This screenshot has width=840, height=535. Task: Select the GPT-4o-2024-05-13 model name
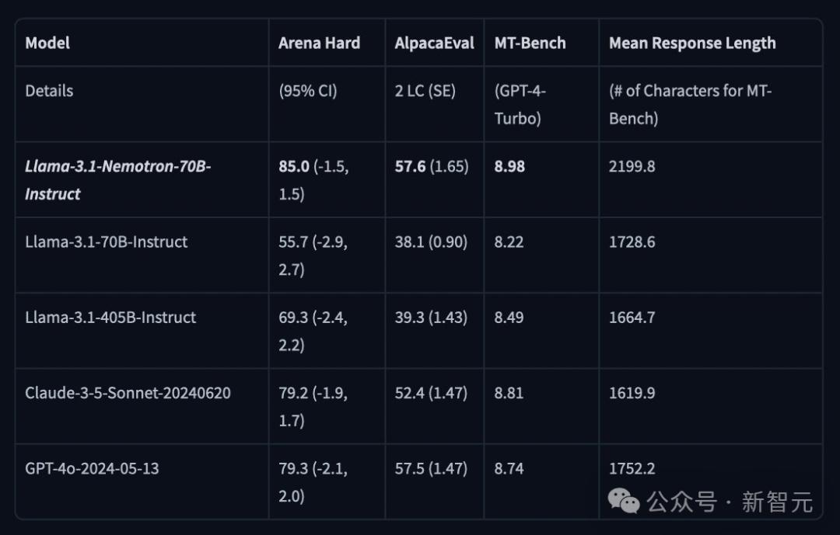click(x=92, y=468)
